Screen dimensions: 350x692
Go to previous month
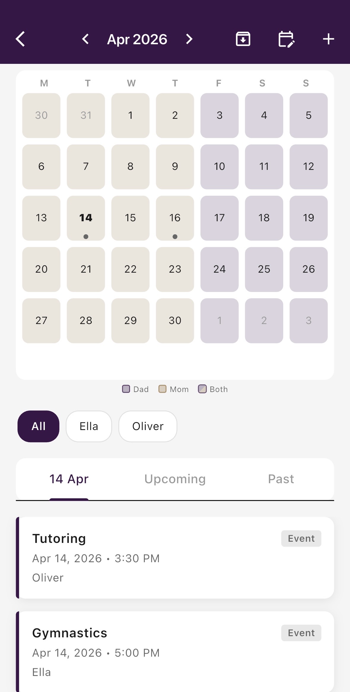coord(85,39)
